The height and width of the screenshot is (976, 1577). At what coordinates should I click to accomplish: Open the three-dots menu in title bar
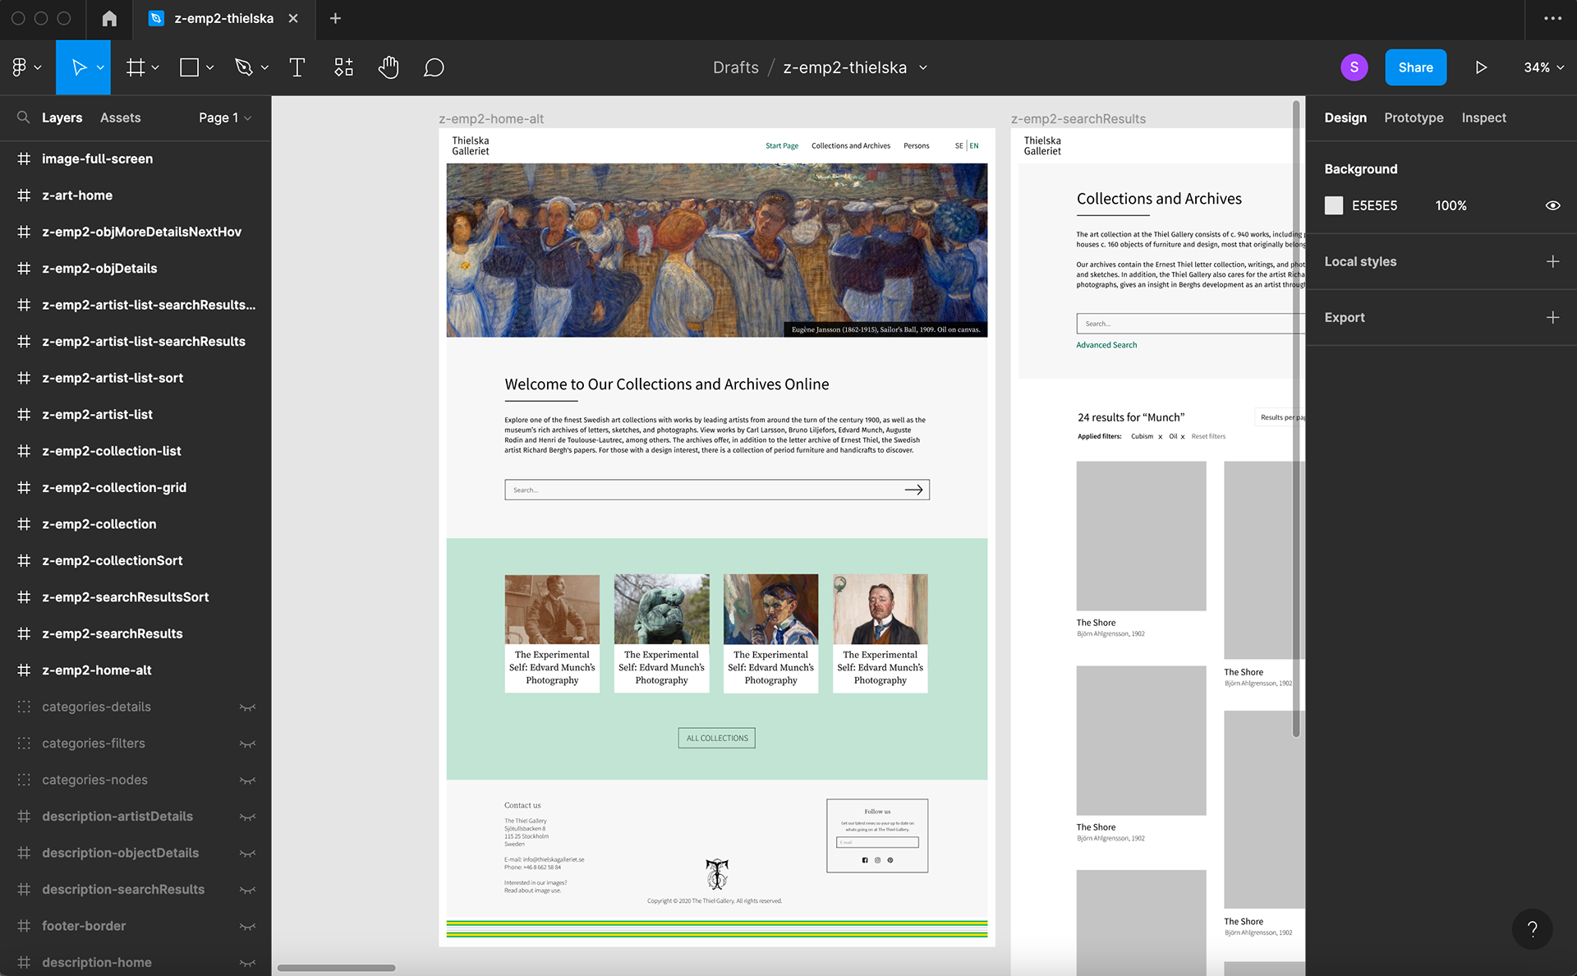tap(1552, 18)
